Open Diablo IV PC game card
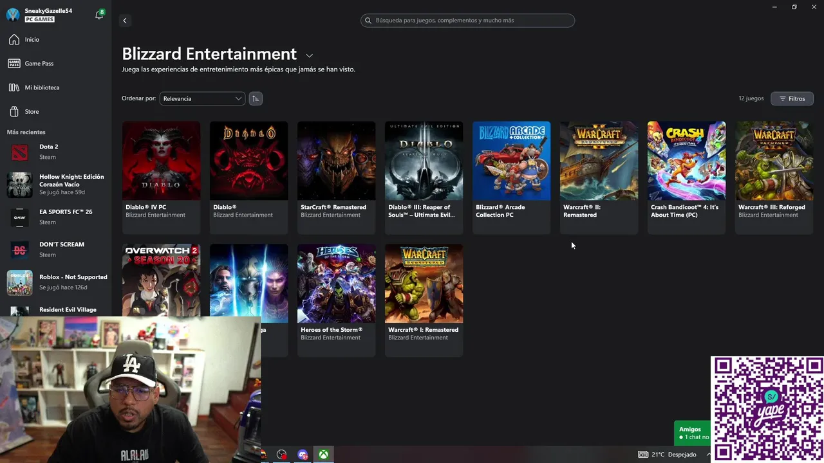This screenshot has width=824, height=463. (x=161, y=177)
